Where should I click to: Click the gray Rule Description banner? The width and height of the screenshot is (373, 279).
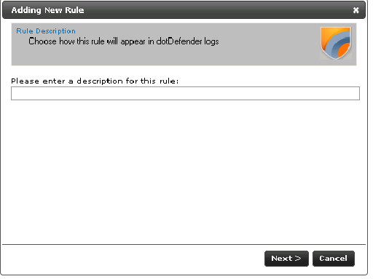tap(184, 44)
